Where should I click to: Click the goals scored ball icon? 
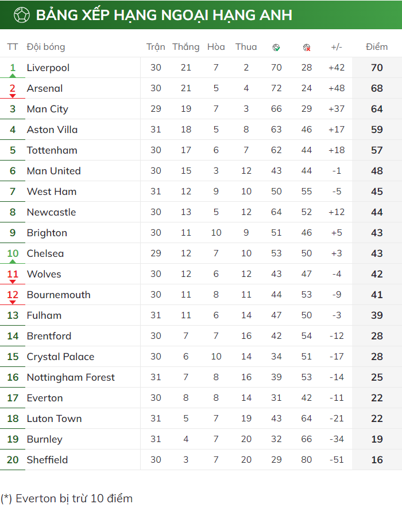276,48
